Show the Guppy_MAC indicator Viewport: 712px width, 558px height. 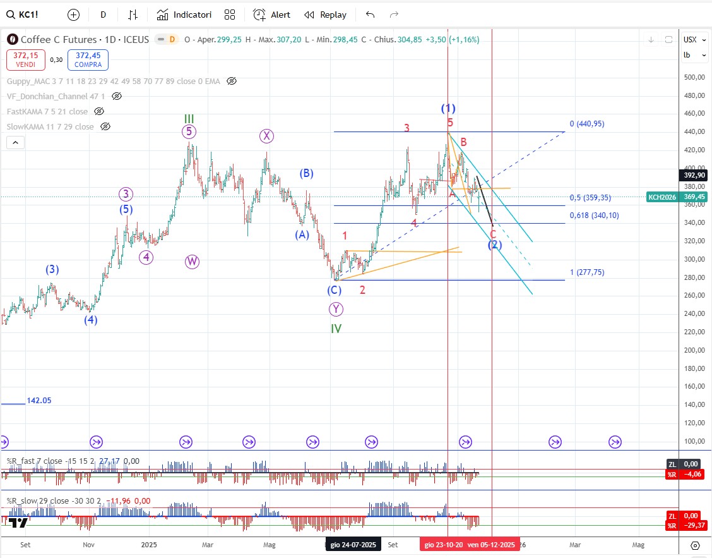[232, 81]
